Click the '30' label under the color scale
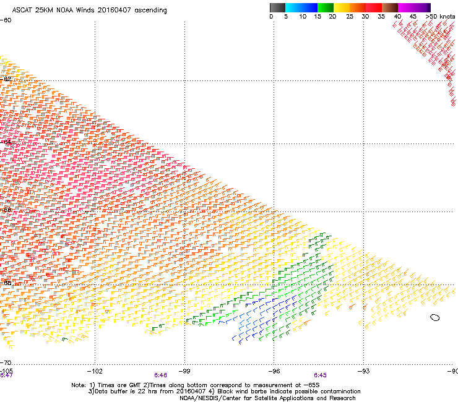Viewport: 458px width, 402px height. tap(365, 17)
